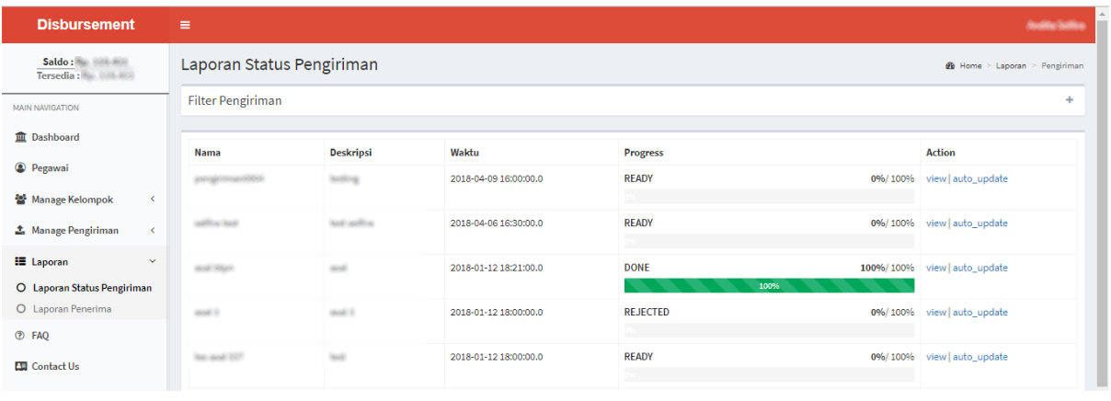Click the Progress column header
Image resolution: width=1111 pixels, height=401 pixels.
click(x=644, y=153)
